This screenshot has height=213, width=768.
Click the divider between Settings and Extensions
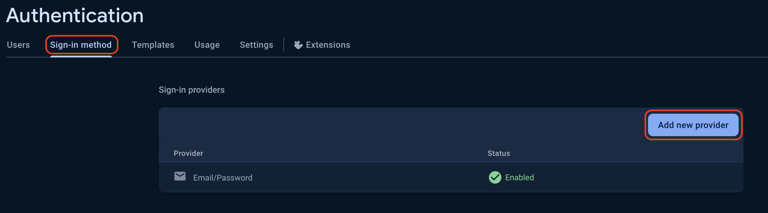click(x=284, y=45)
